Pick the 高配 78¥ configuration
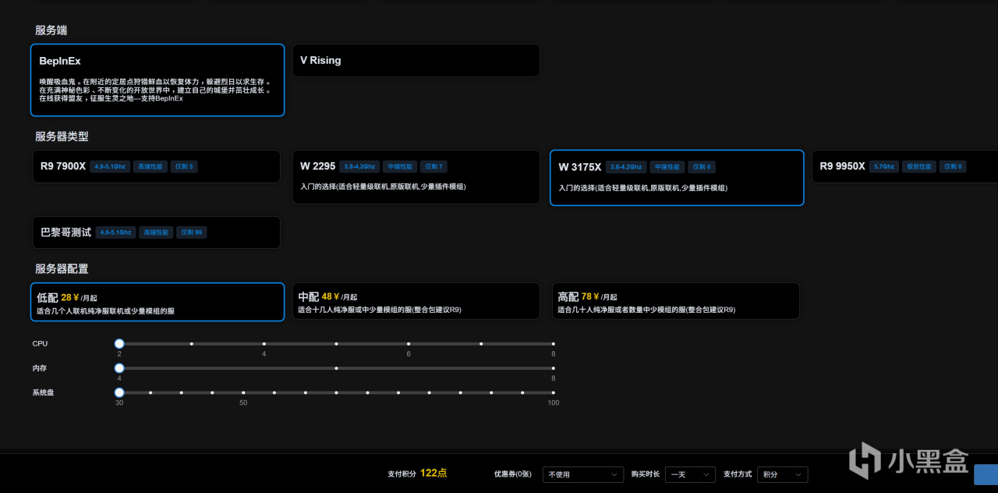998x493 pixels. click(x=676, y=301)
